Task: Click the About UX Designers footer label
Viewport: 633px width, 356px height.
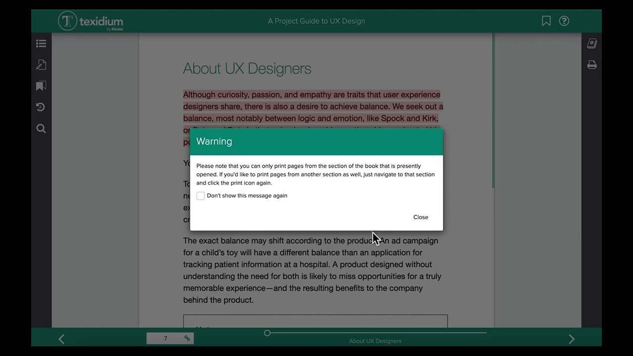Action: (375, 341)
